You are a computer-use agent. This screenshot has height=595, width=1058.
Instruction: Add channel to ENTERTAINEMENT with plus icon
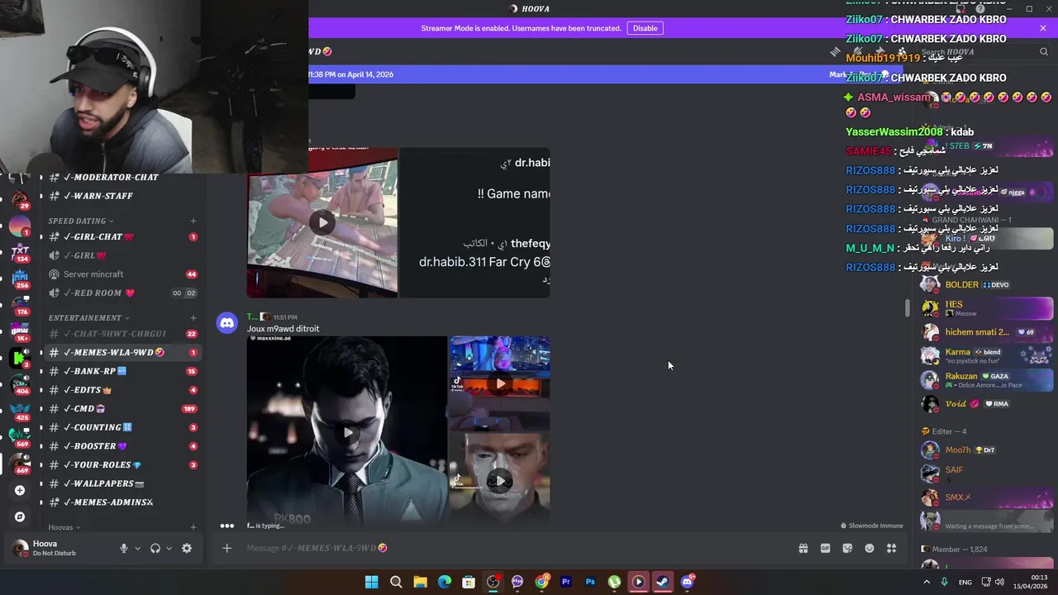[x=193, y=317]
